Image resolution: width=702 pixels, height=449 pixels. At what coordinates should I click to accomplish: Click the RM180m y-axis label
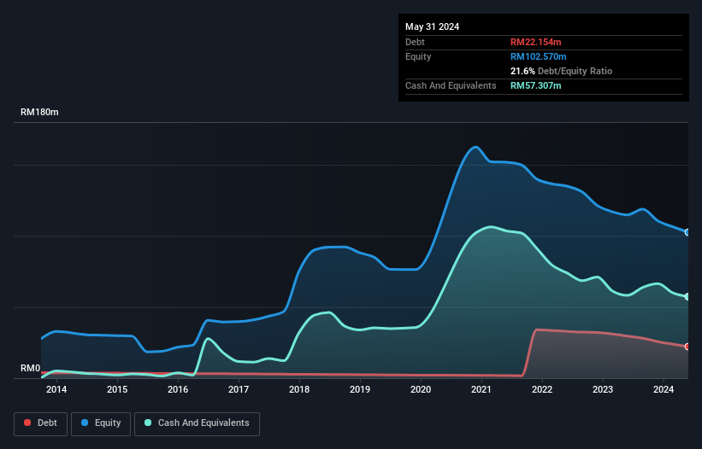(x=39, y=112)
